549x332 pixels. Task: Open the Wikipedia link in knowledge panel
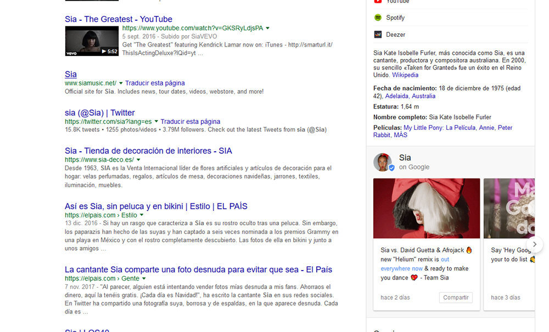click(x=405, y=75)
